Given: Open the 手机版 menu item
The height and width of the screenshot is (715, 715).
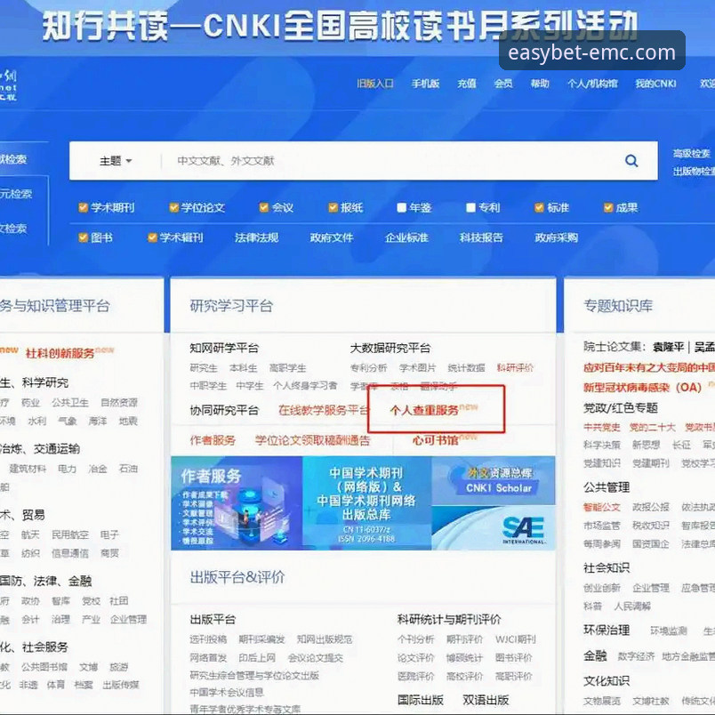Looking at the screenshot, I should [424, 83].
